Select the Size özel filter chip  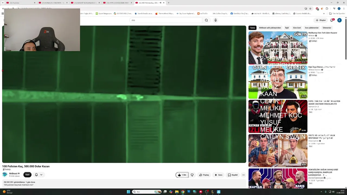(x=297, y=28)
